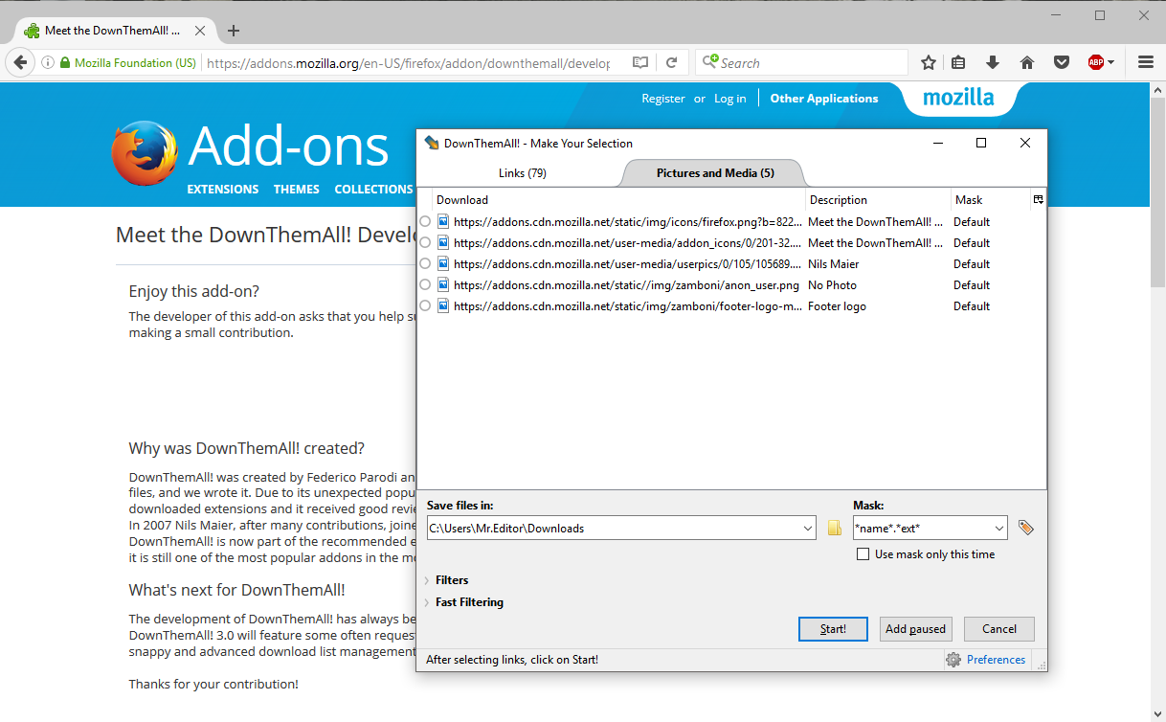Click the Preferences gear icon
The height and width of the screenshot is (722, 1166).
point(953,660)
